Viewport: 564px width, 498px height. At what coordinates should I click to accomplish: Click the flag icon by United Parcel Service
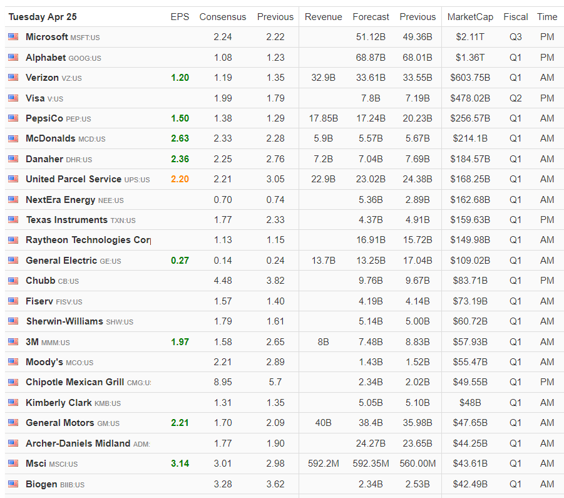click(13, 179)
